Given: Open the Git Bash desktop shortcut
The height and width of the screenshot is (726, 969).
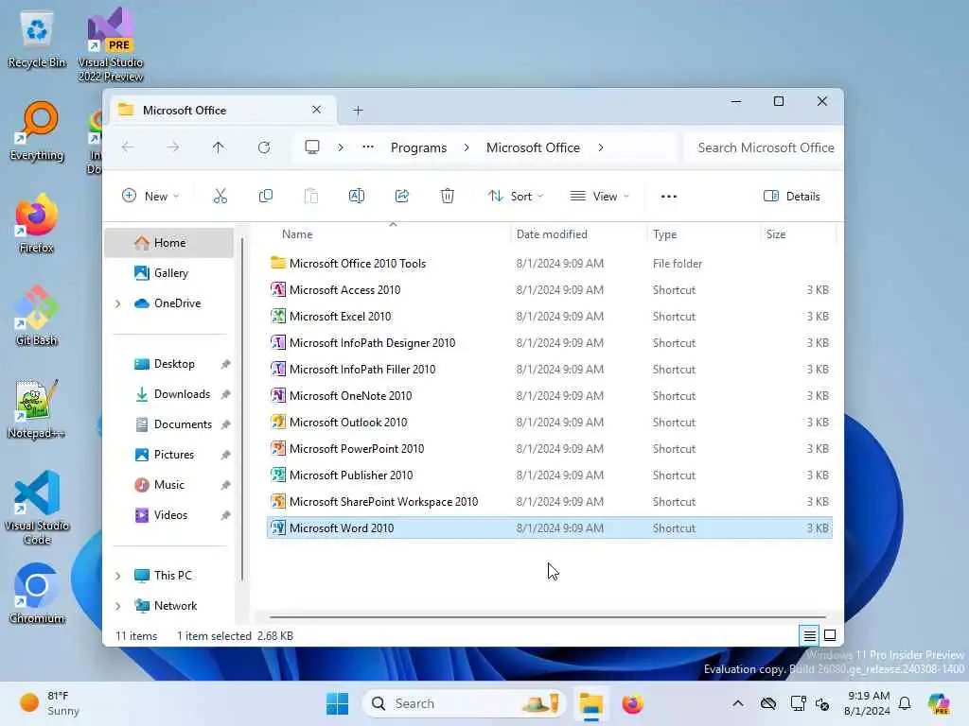Looking at the screenshot, I should click(x=37, y=316).
